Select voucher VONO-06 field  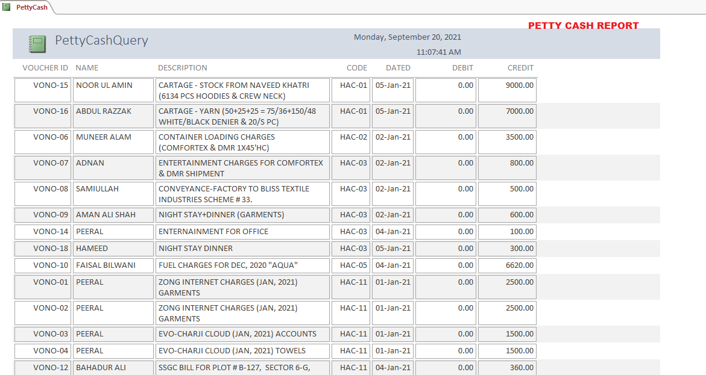[x=43, y=142]
